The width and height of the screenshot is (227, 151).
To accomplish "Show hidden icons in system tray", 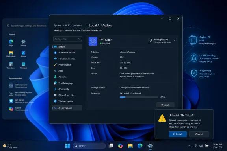I will click(190, 146).
